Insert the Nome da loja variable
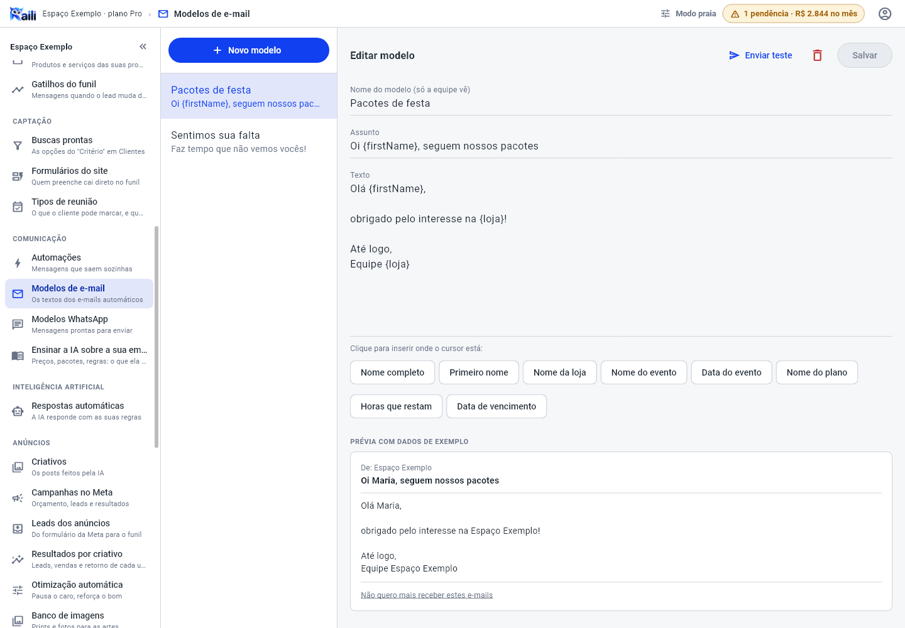The height and width of the screenshot is (628, 905). pyautogui.click(x=560, y=372)
